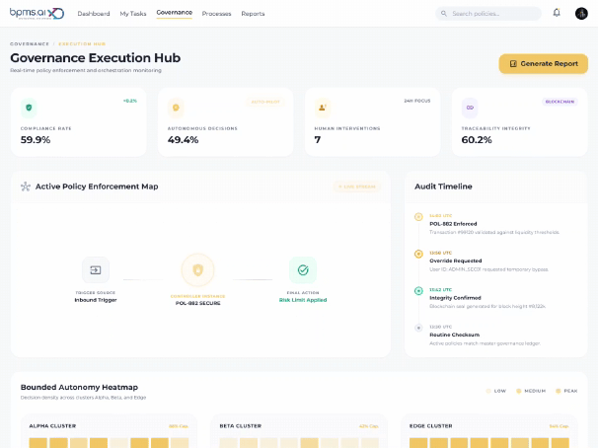Viewport: 598px width, 448px height.
Task: Select the Risk Limit Applied checkmark node
Action: point(303,270)
